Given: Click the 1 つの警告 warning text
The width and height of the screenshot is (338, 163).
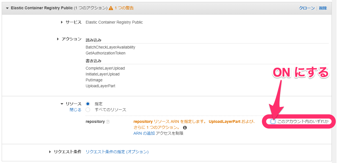Looking at the screenshot, I should tap(124, 8).
